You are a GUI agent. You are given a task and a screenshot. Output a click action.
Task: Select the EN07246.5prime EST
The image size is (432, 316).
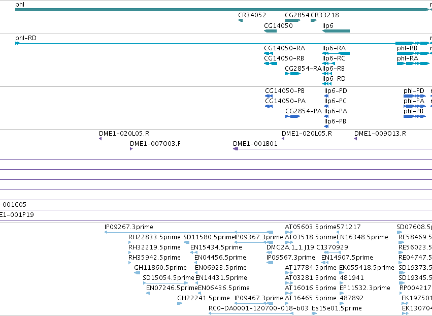(148, 293)
